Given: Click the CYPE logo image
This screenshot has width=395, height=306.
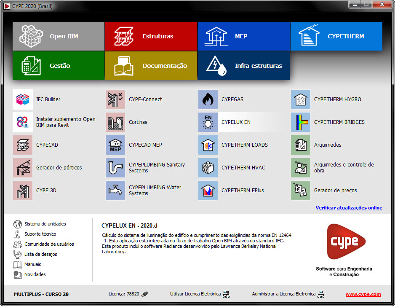Looking at the screenshot, I should click(x=346, y=242).
